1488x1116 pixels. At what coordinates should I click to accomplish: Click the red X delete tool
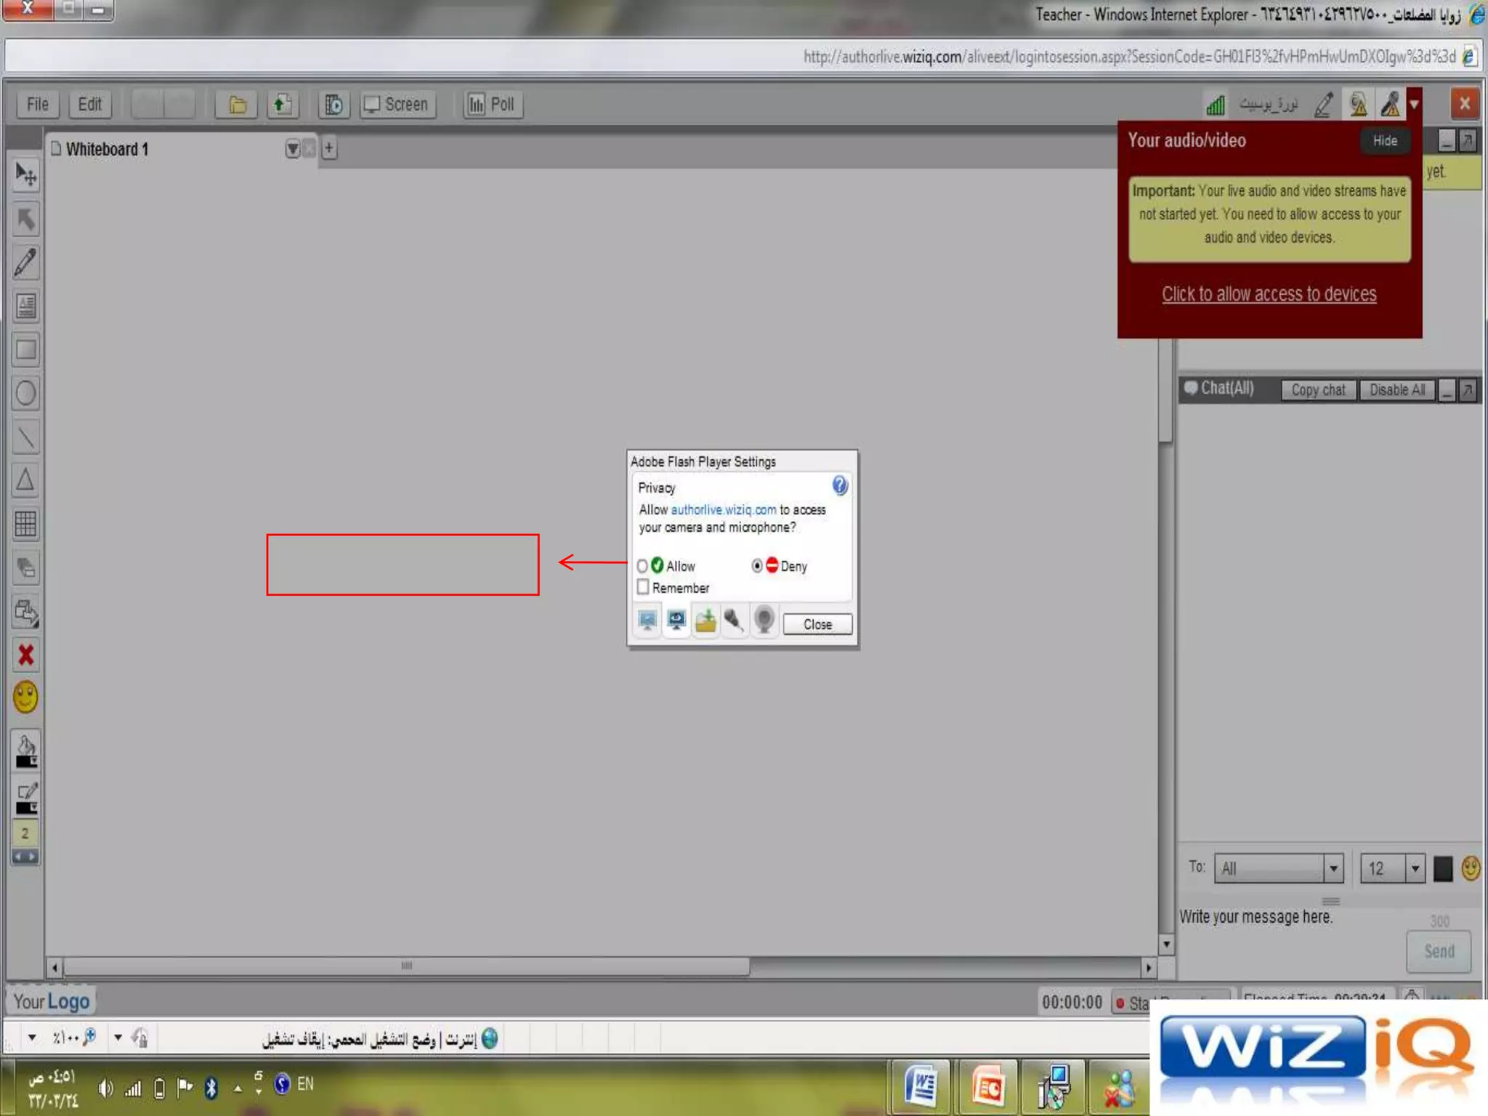coord(25,655)
